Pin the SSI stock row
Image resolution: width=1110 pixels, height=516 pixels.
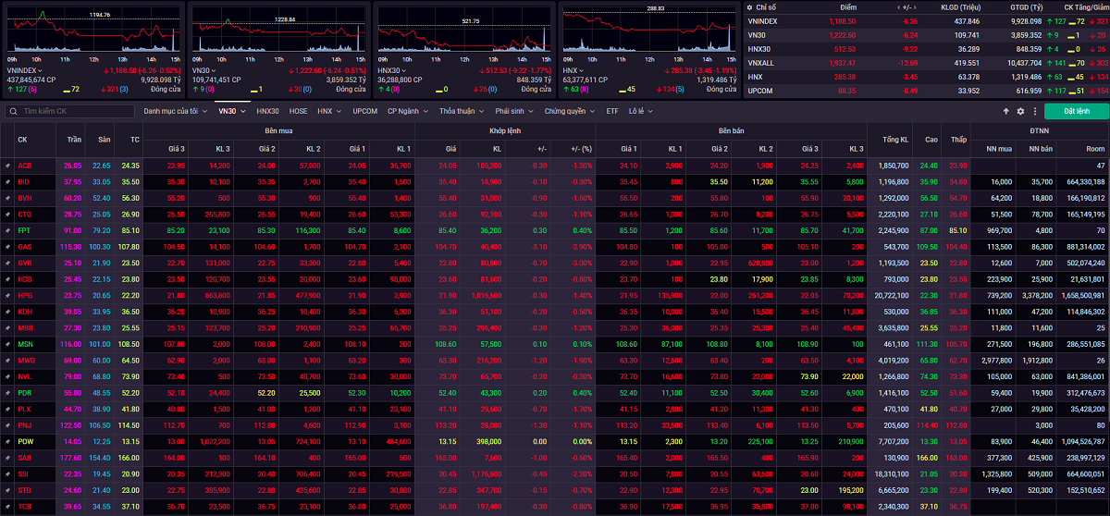7,473
